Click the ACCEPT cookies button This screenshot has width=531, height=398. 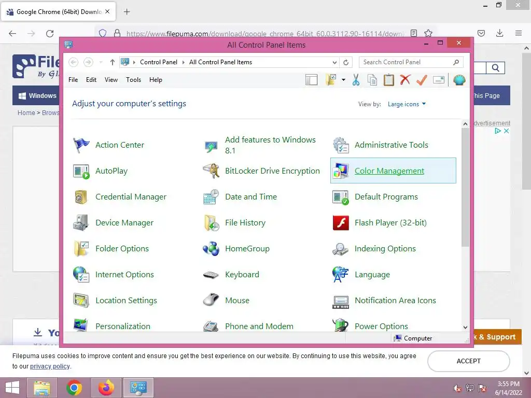pos(468,361)
